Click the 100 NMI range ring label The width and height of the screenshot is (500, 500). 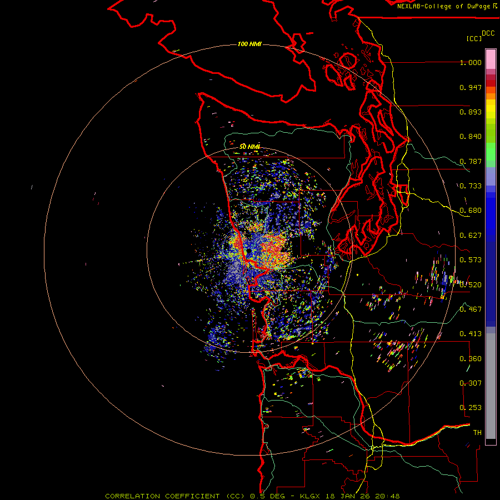coord(249,44)
